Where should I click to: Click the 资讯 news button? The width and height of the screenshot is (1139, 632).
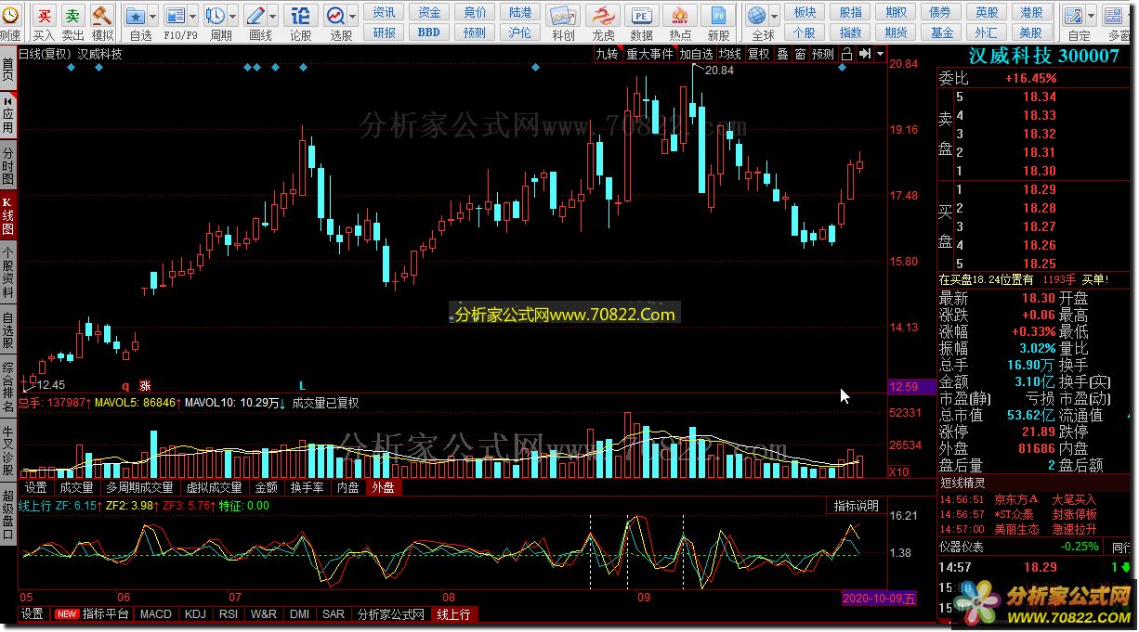tap(384, 12)
